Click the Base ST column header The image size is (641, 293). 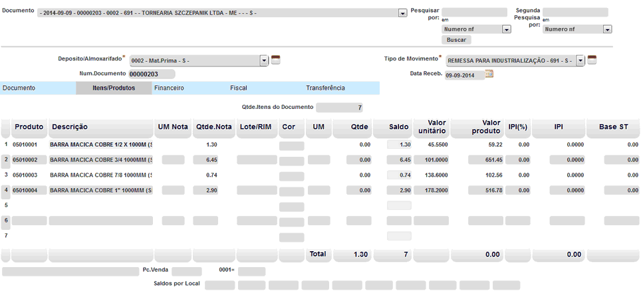pyautogui.click(x=614, y=127)
